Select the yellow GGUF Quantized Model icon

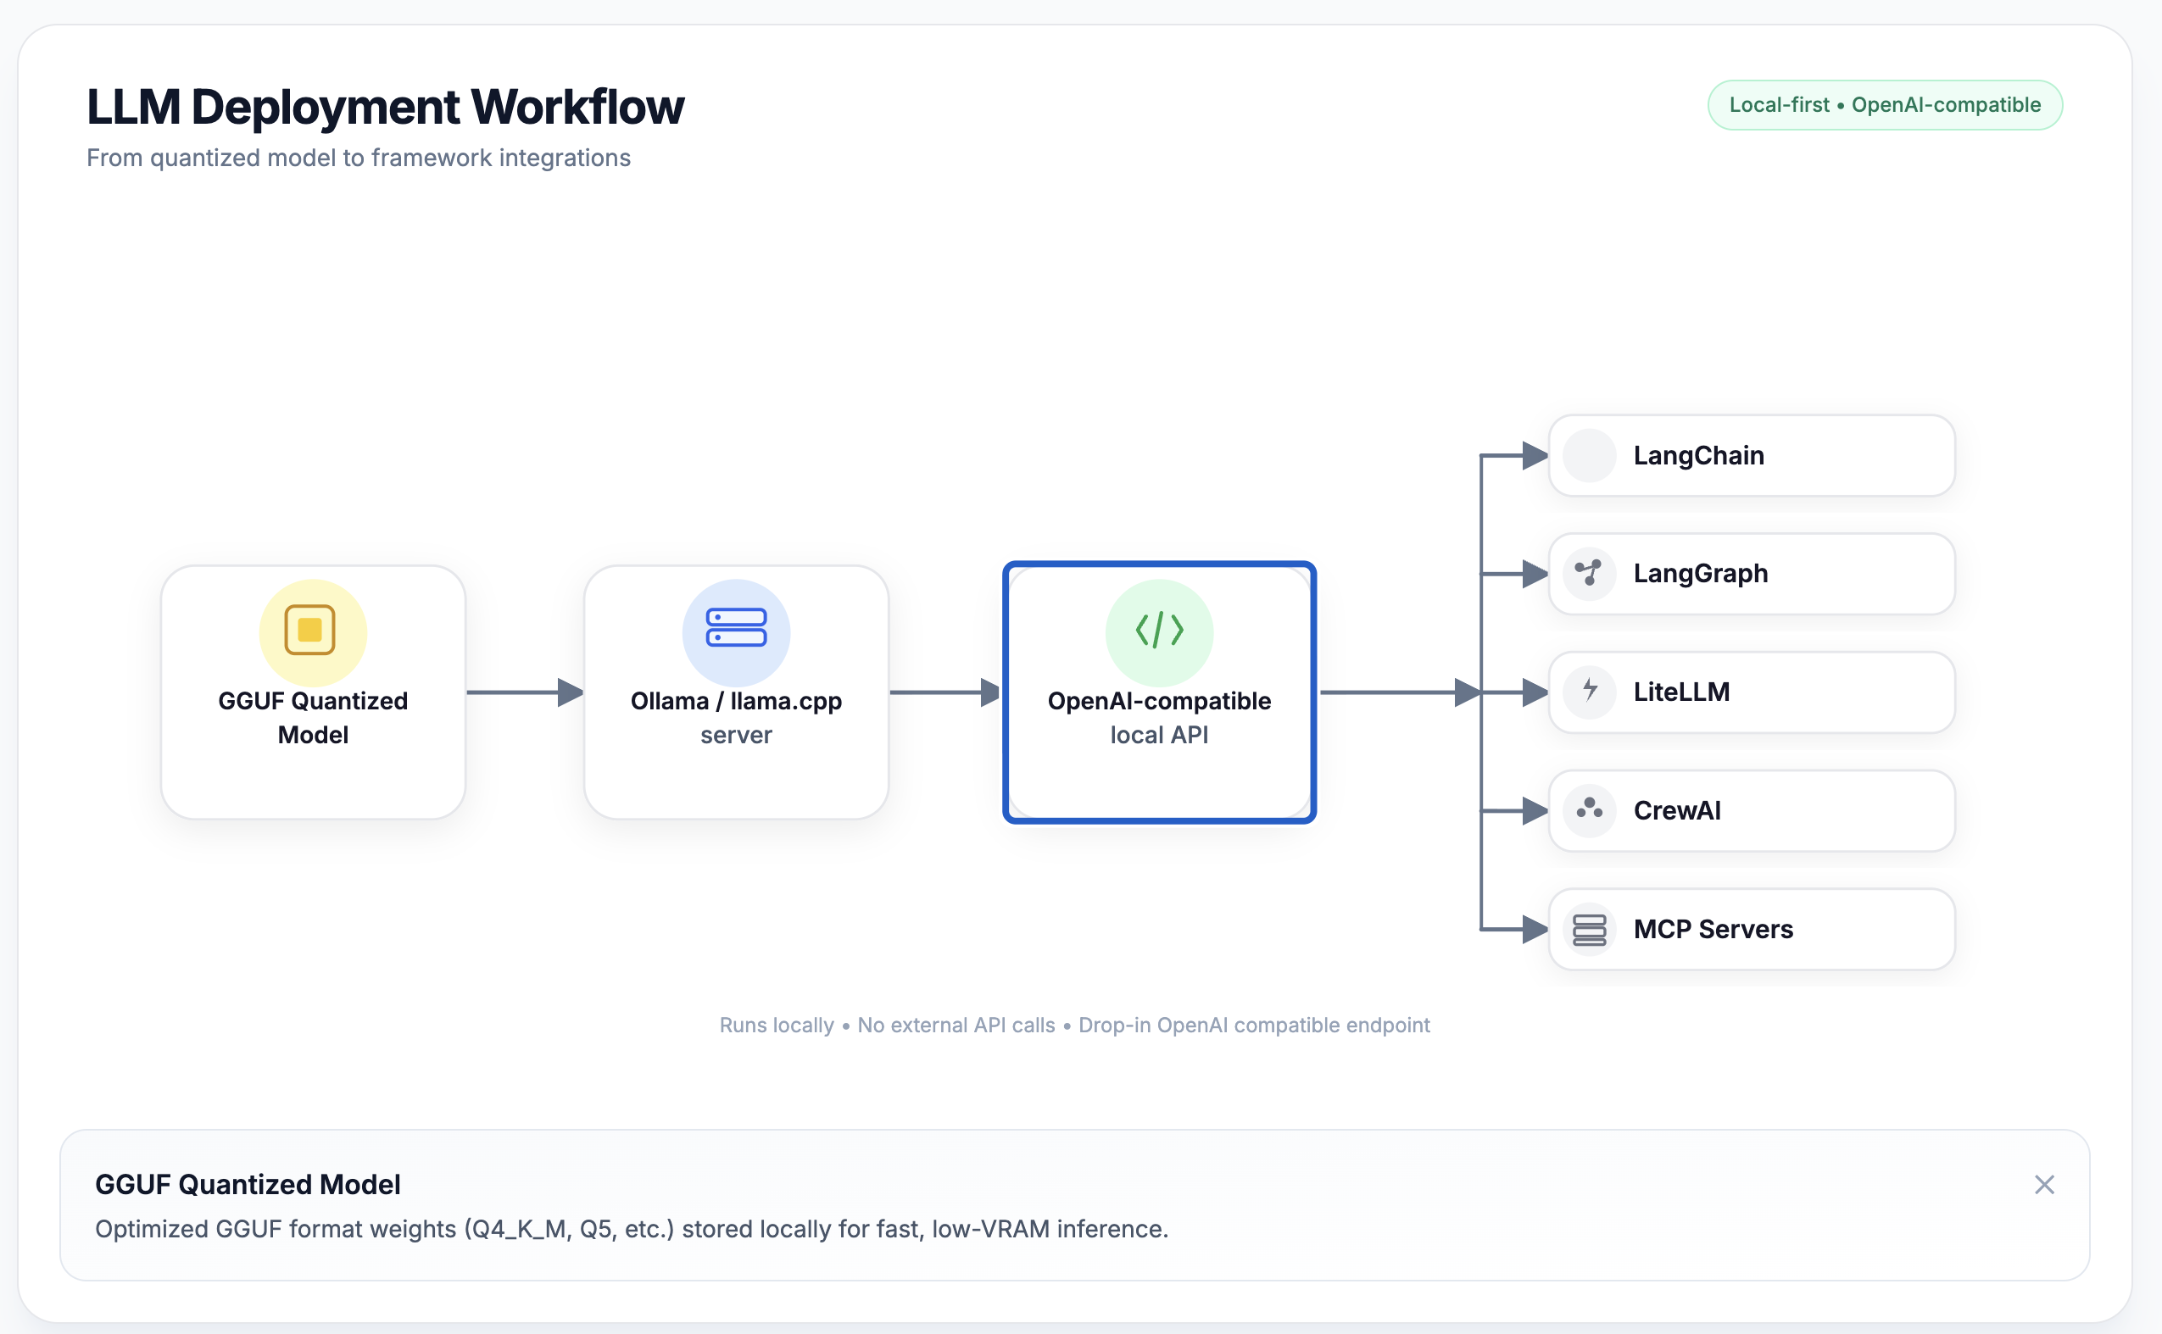point(311,631)
